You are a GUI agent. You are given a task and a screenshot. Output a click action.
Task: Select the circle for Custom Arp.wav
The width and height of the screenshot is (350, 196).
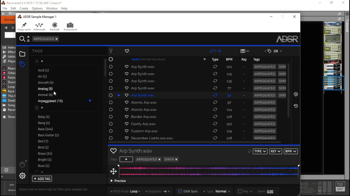coord(111,131)
